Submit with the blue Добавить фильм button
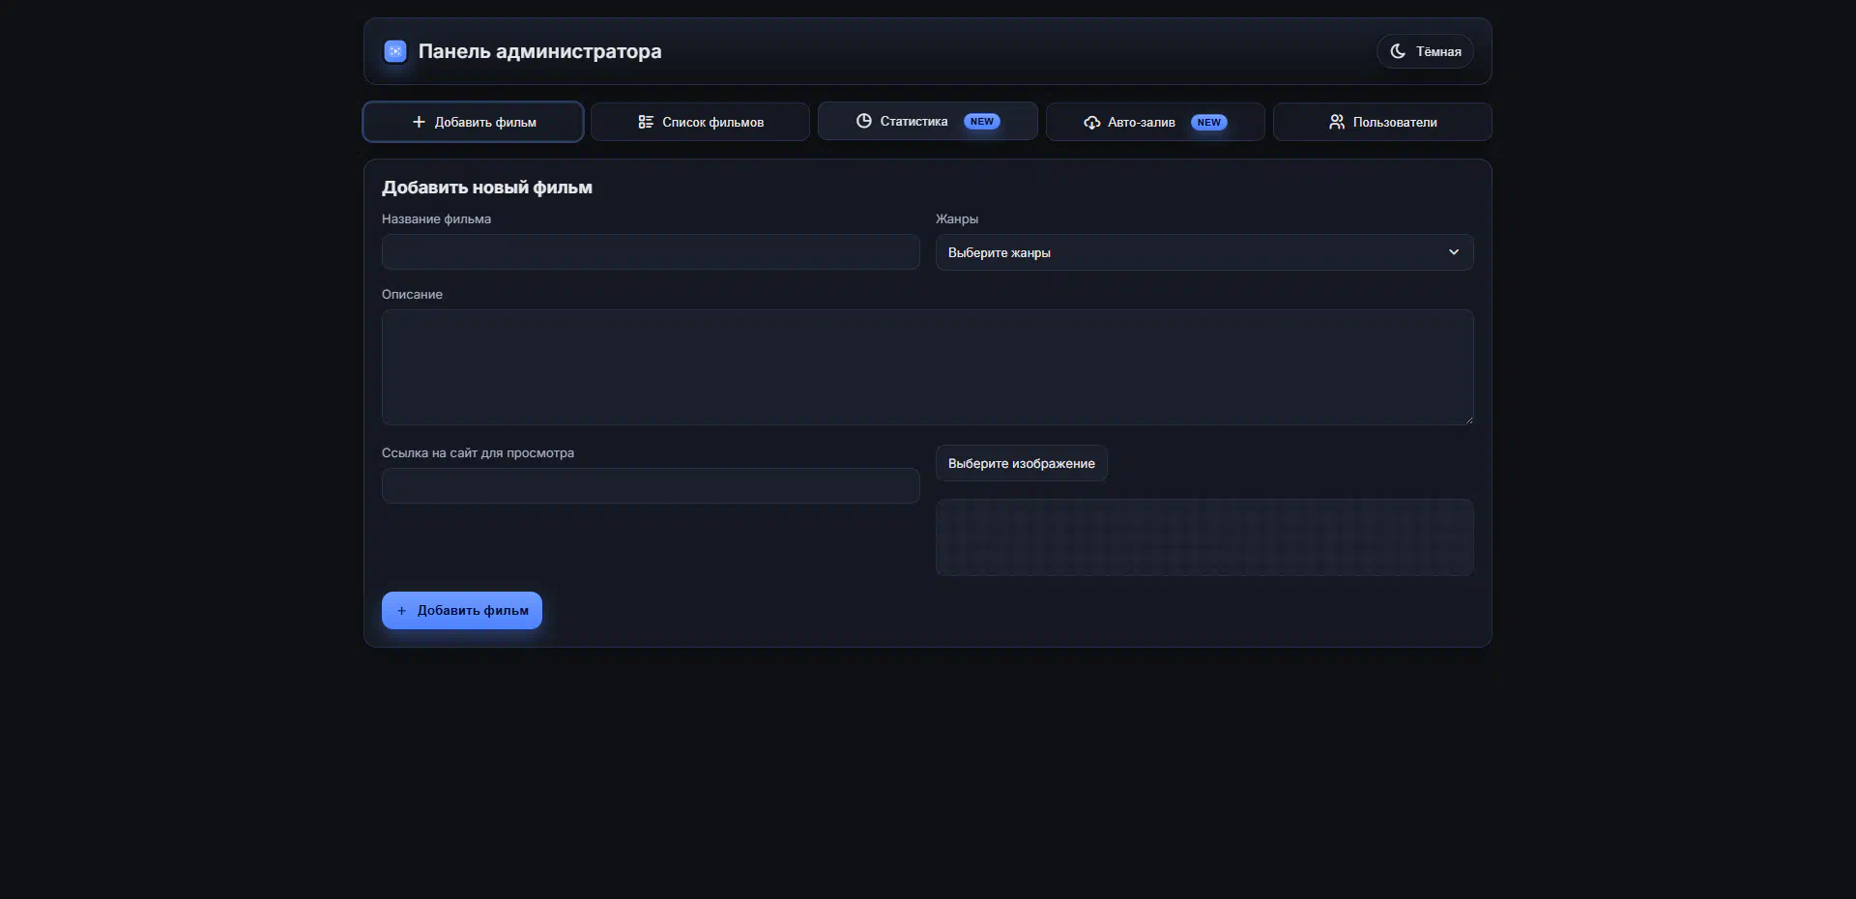 tap(462, 611)
